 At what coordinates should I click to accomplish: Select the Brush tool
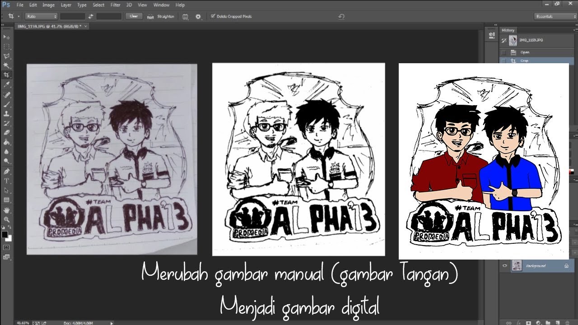click(x=6, y=104)
